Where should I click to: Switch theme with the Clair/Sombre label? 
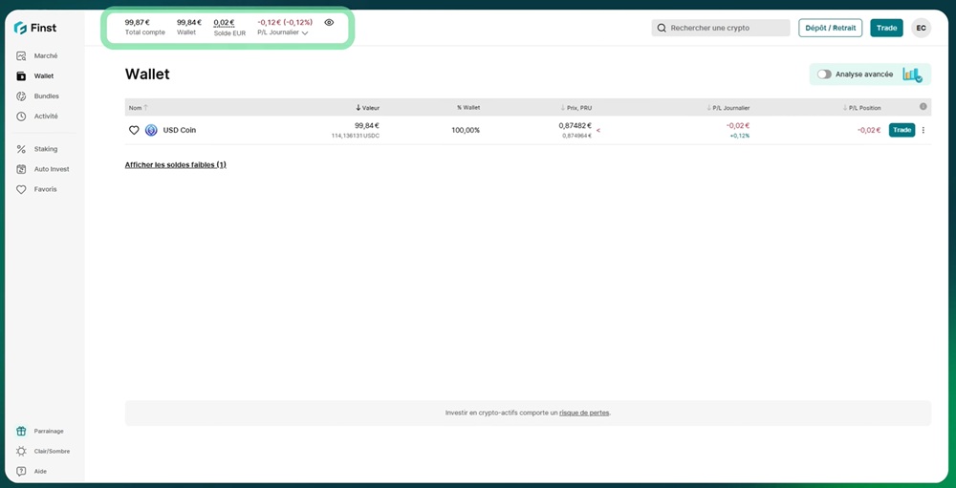pos(52,452)
